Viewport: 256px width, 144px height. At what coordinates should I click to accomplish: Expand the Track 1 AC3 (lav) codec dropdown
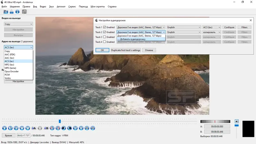tap(212, 28)
